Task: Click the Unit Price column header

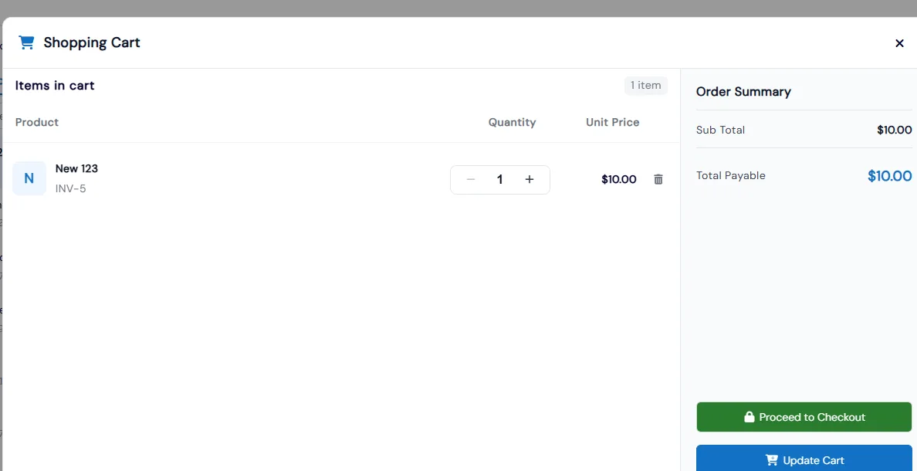Action: click(613, 122)
